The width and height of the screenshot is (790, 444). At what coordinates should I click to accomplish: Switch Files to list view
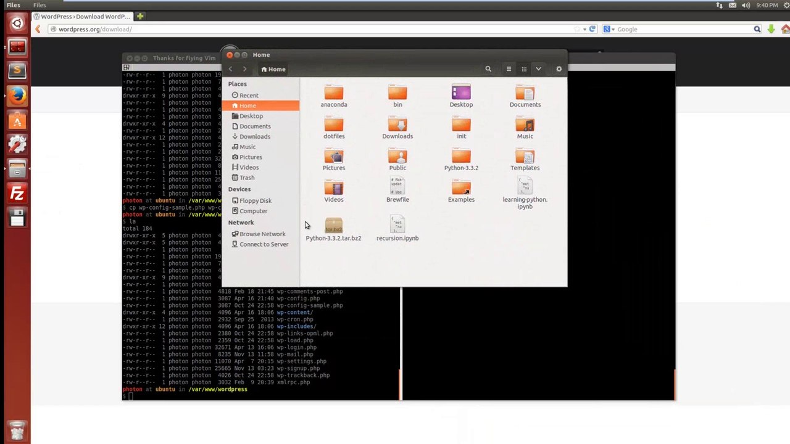pos(509,69)
